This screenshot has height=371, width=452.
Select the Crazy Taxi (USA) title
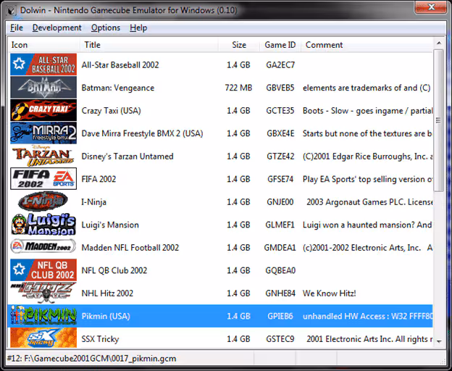point(112,111)
